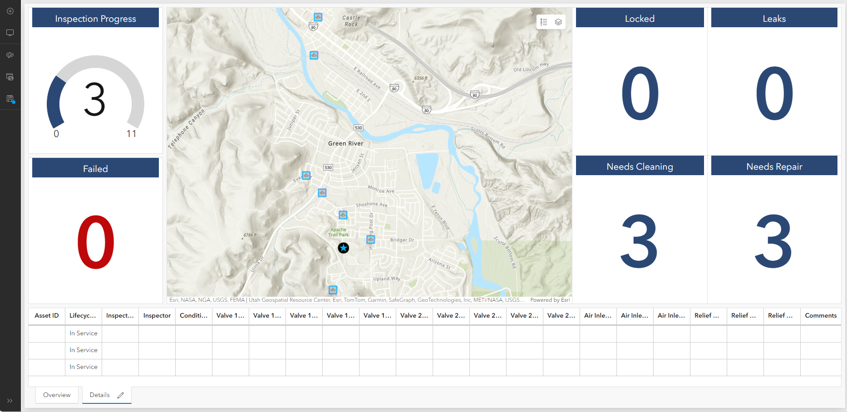Select the Details tab
This screenshot has width=847, height=412.
pyautogui.click(x=99, y=395)
